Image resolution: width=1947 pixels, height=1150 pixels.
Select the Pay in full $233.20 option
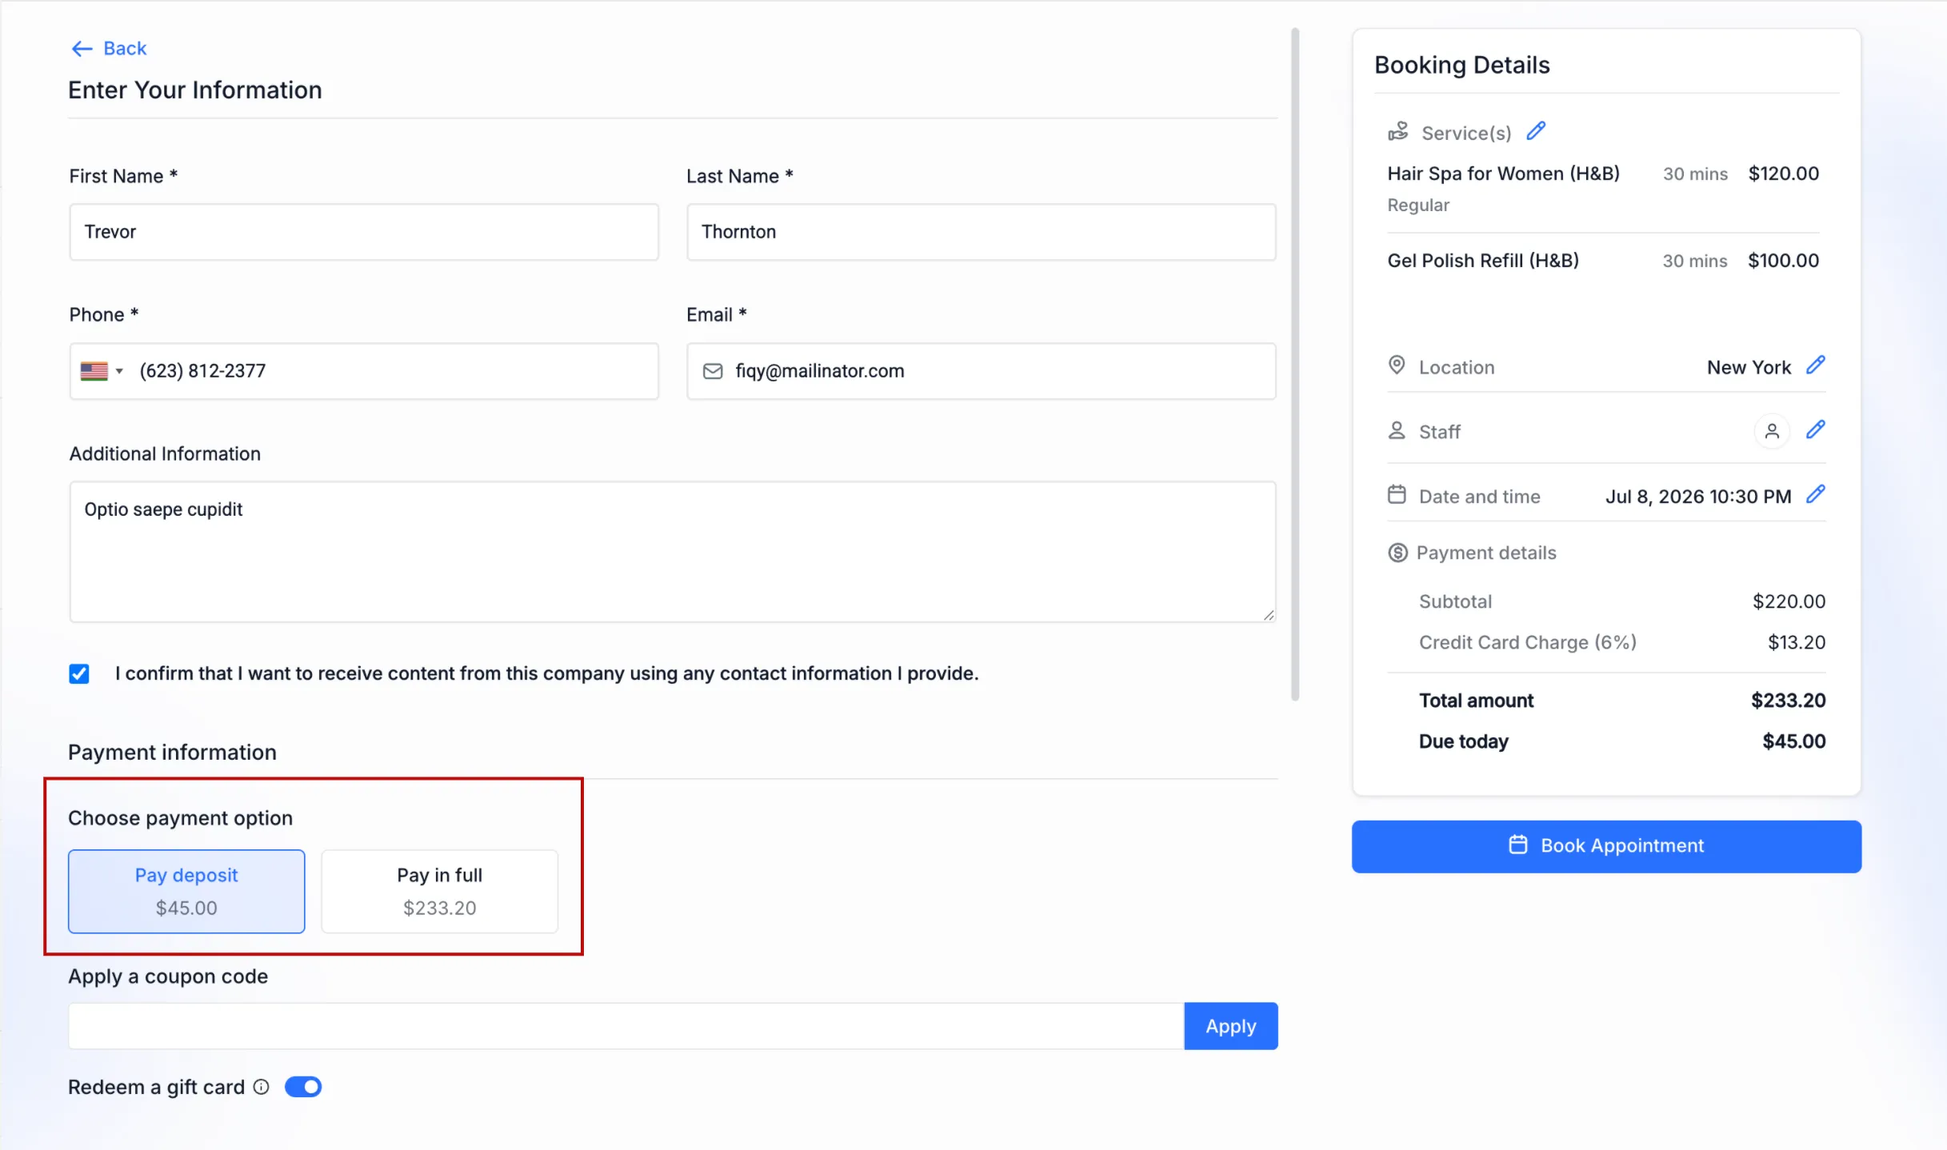(x=440, y=891)
